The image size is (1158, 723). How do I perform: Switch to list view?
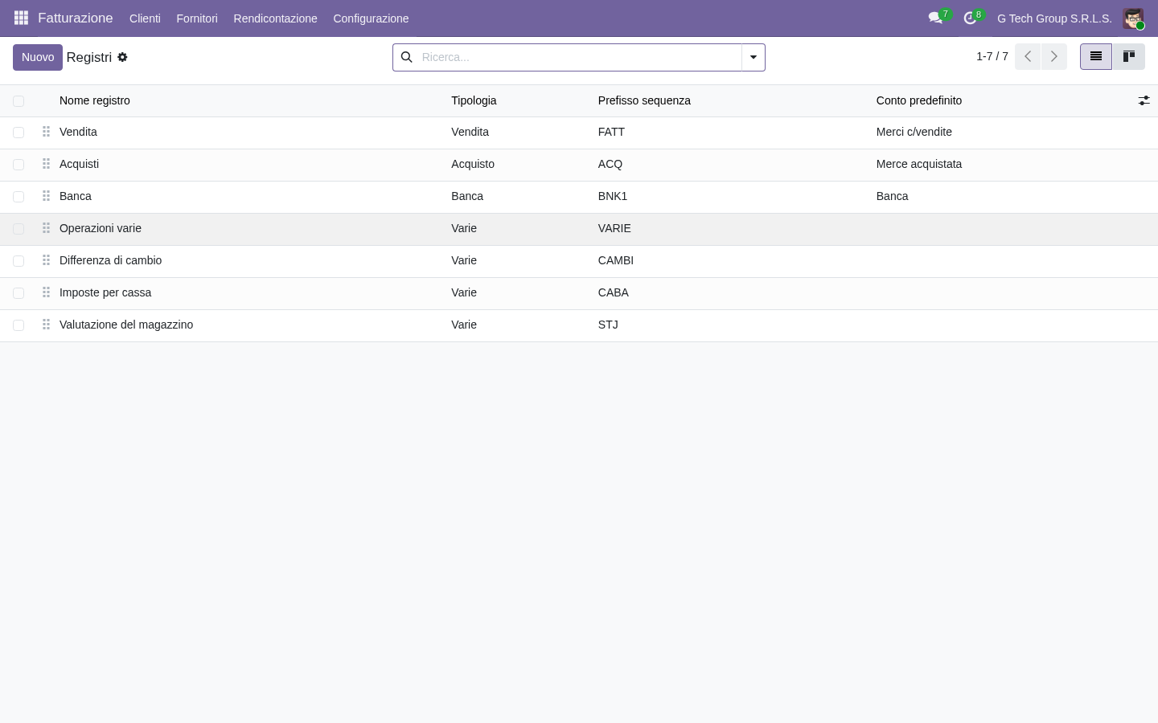tap(1095, 56)
